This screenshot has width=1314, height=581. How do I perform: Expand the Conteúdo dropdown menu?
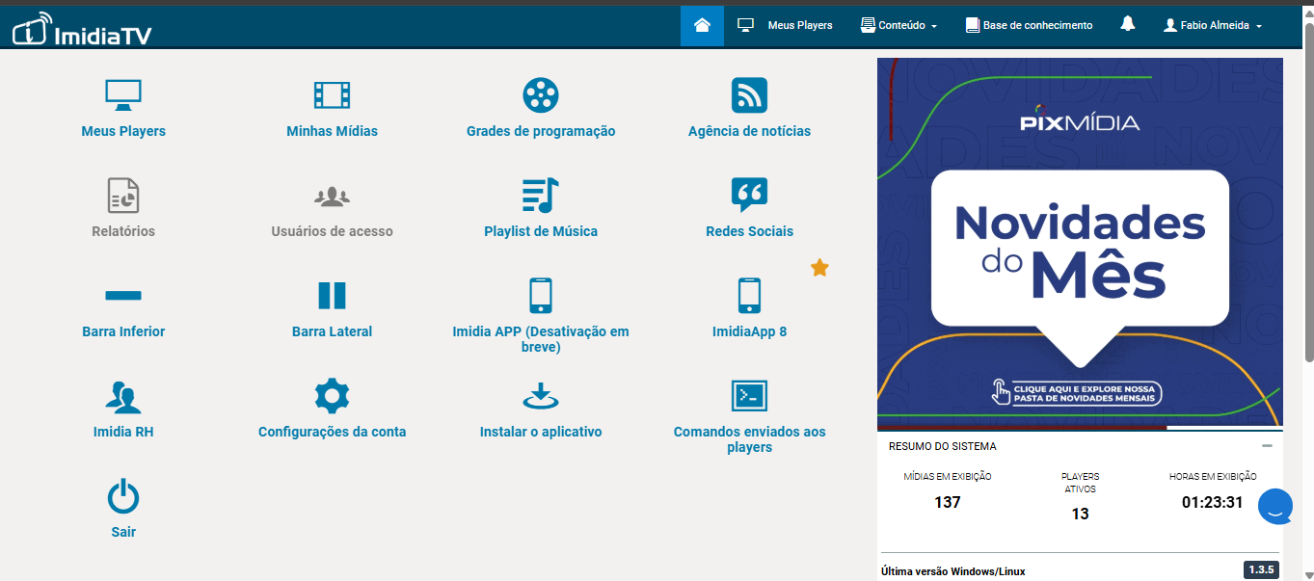click(x=898, y=25)
